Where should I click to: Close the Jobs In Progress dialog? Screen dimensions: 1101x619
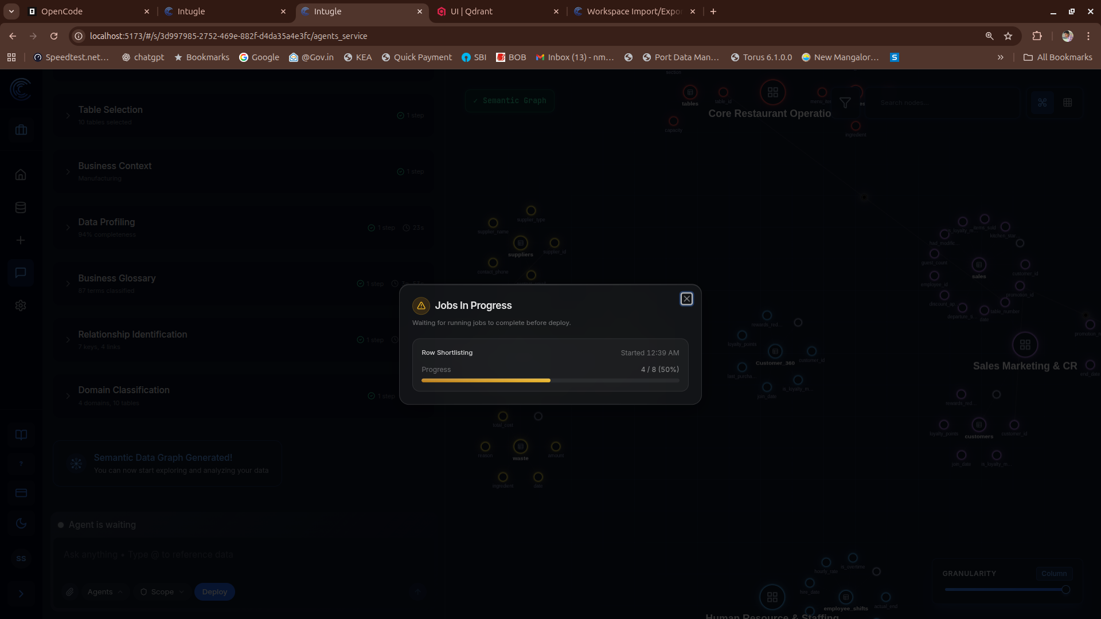pos(686,299)
